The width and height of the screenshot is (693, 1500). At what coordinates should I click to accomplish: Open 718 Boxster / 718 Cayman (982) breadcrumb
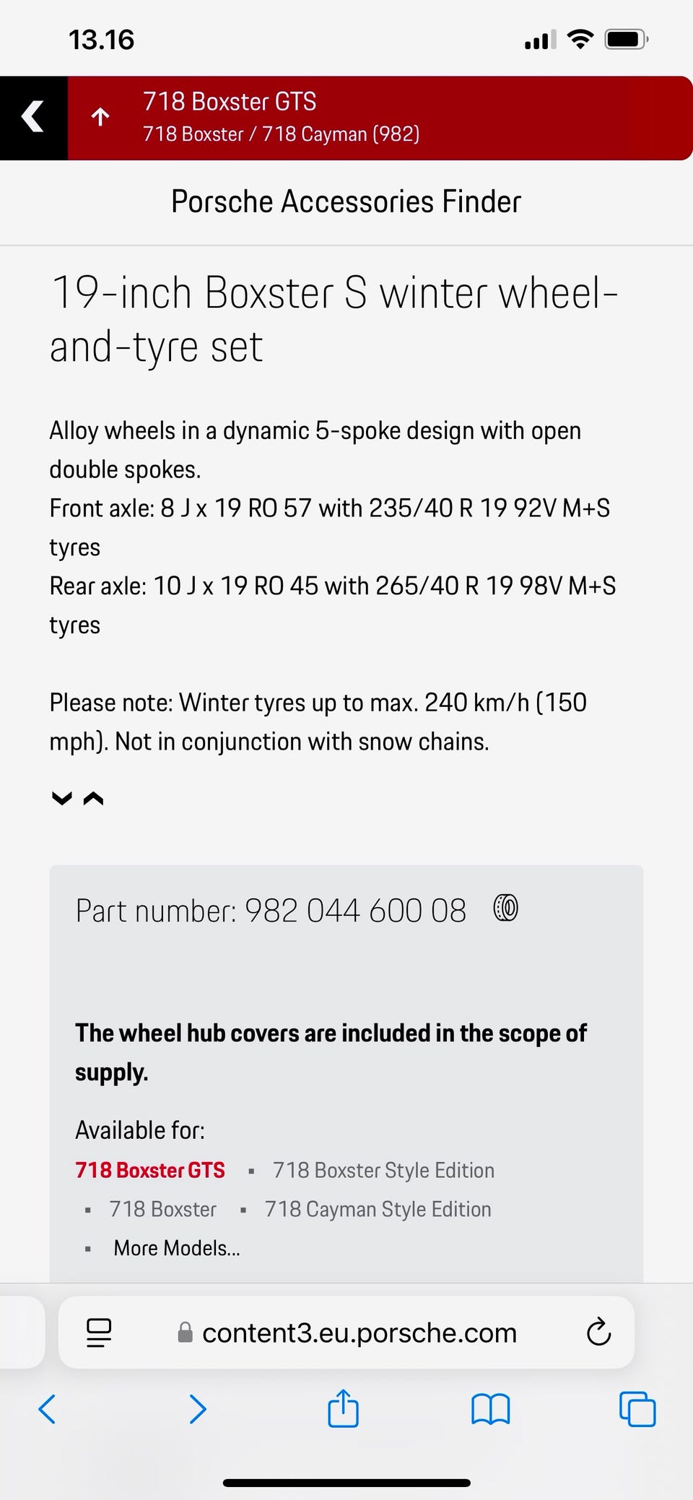pos(281,134)
